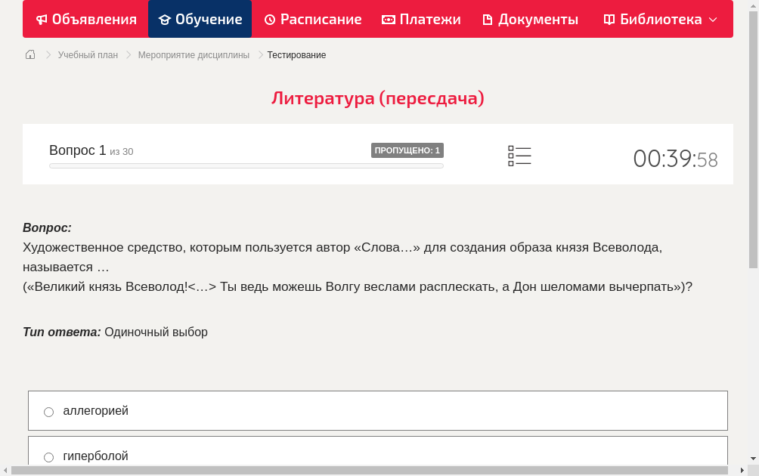Image resolution: width=759 pixels, height=476 pixels.
Task: Click the megaphone icon on Объявления
Action: [42, 19]
